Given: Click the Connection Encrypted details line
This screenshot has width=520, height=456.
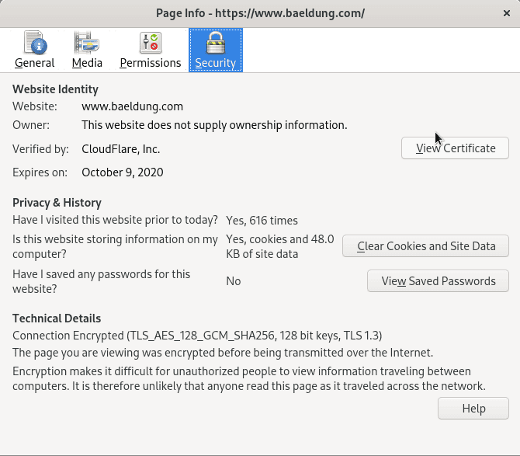Looking at the screenshot, I should [197, 336].
